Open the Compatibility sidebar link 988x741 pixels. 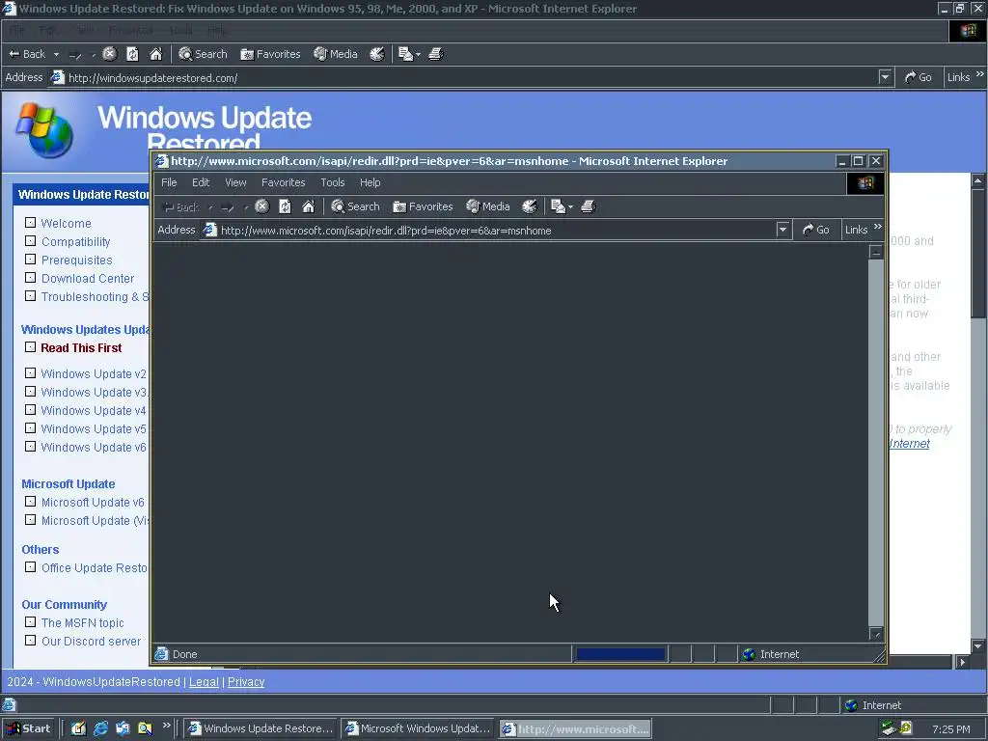[x=75, y=241]
